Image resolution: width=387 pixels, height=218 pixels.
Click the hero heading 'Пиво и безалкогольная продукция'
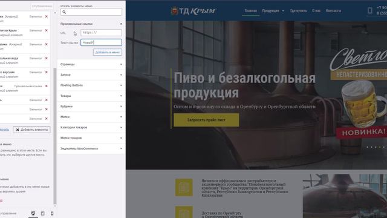tap(244, 85)
